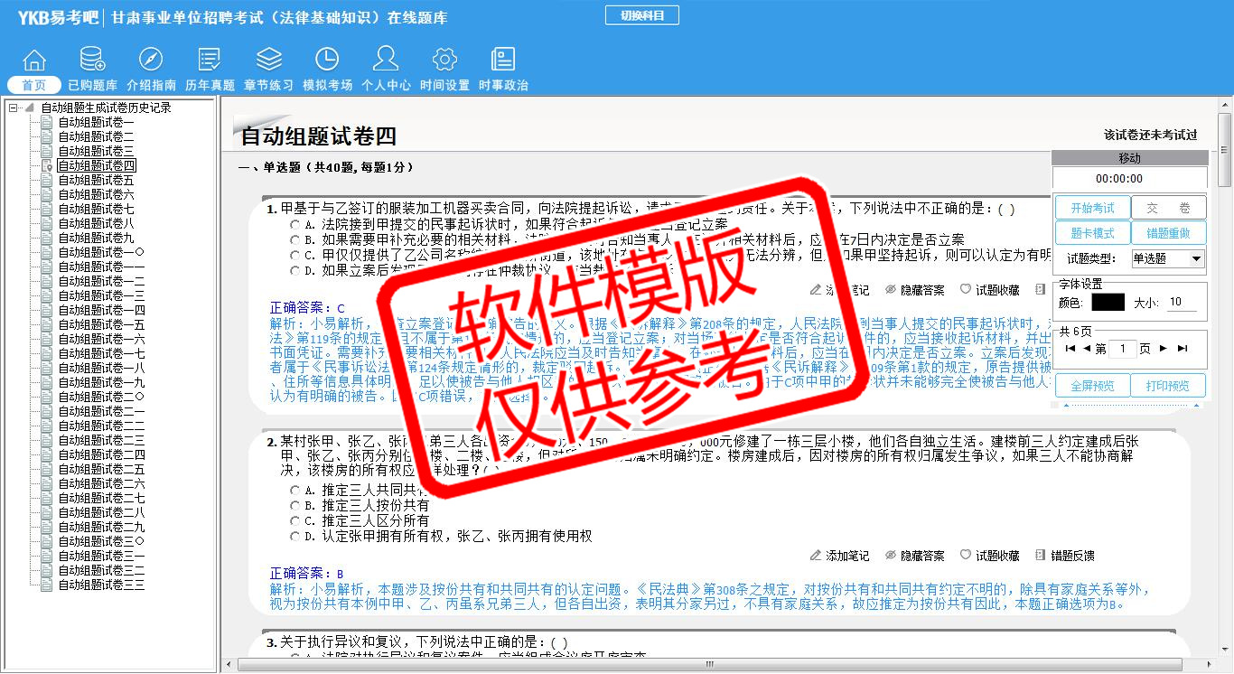This screenshot has width=1234, height=674.
Task: Select 自动组题试卷五 in the tree
Action: [96, 181]
